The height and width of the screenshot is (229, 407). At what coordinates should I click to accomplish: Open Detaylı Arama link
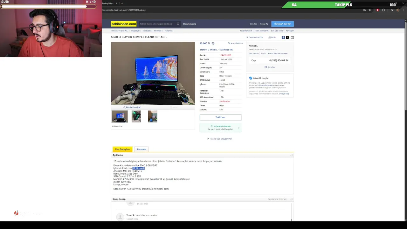click(x=190, y=24)
